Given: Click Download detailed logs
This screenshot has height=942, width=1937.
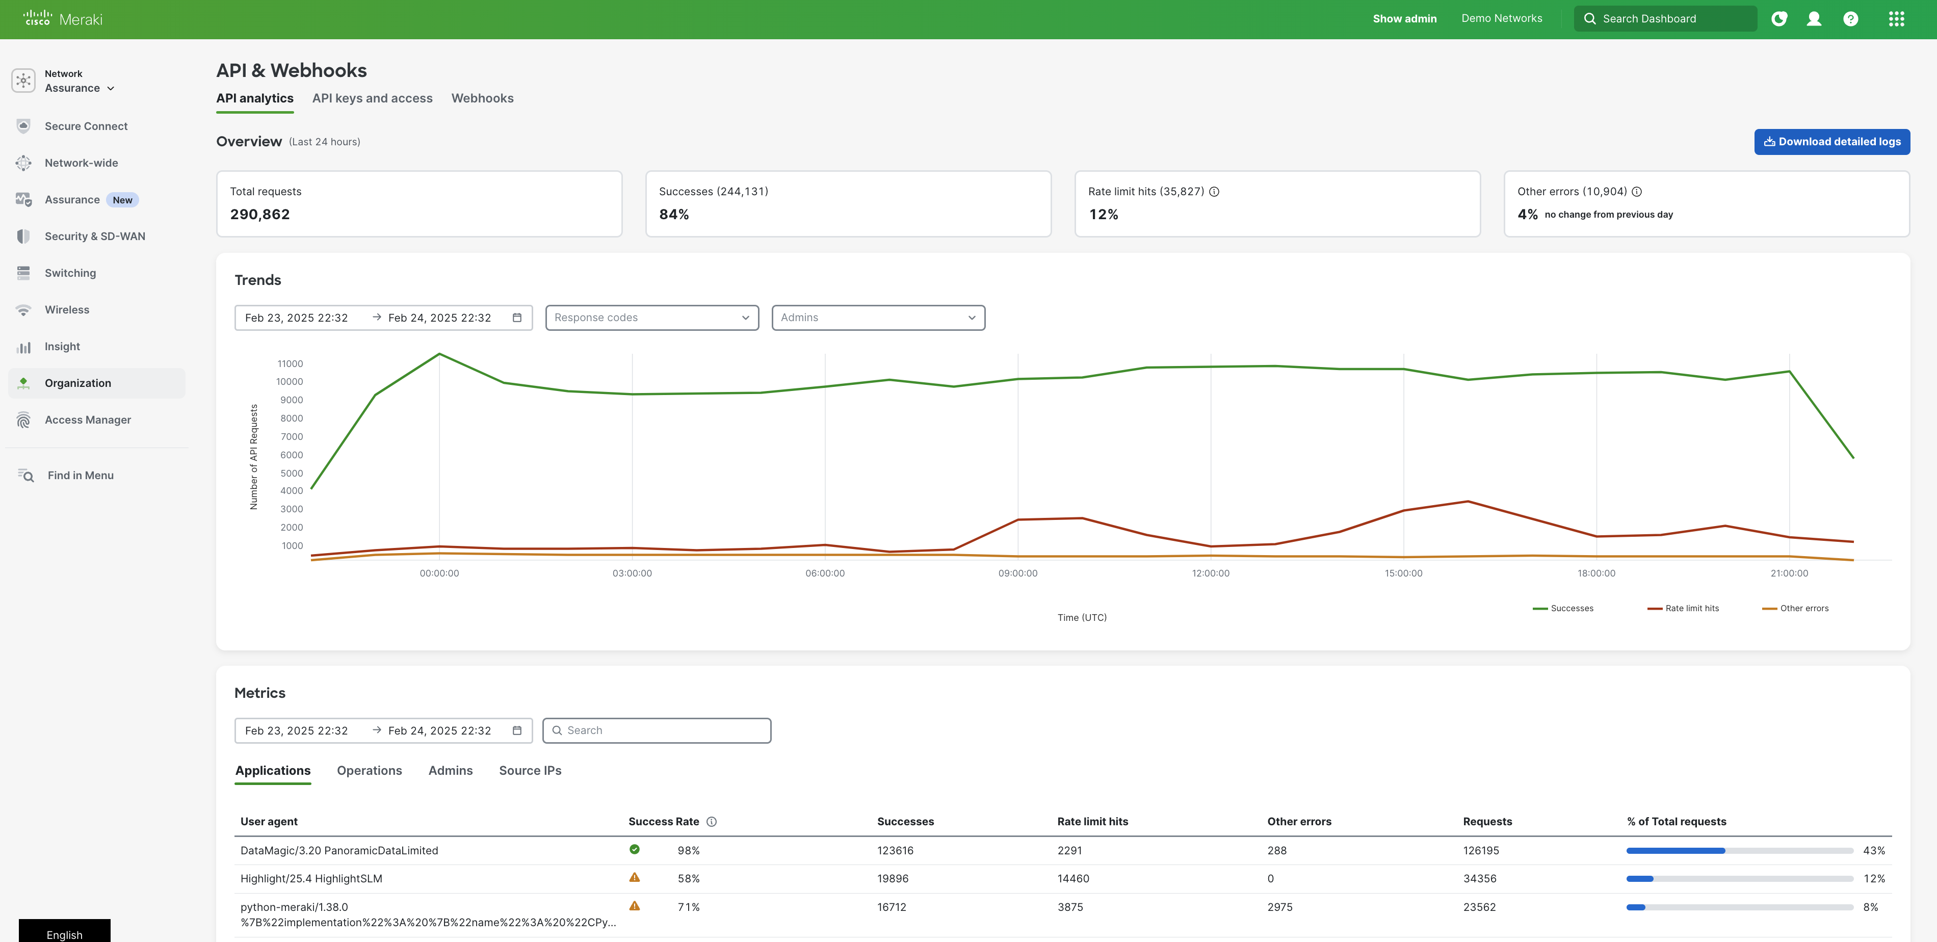Looking at the screenshot, I should pyautogui.click(x=1831, y=141).
